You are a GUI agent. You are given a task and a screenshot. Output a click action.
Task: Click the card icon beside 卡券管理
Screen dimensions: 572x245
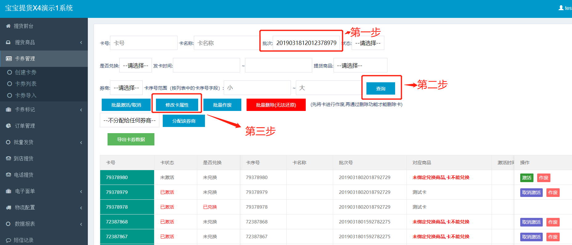[9, 59]
